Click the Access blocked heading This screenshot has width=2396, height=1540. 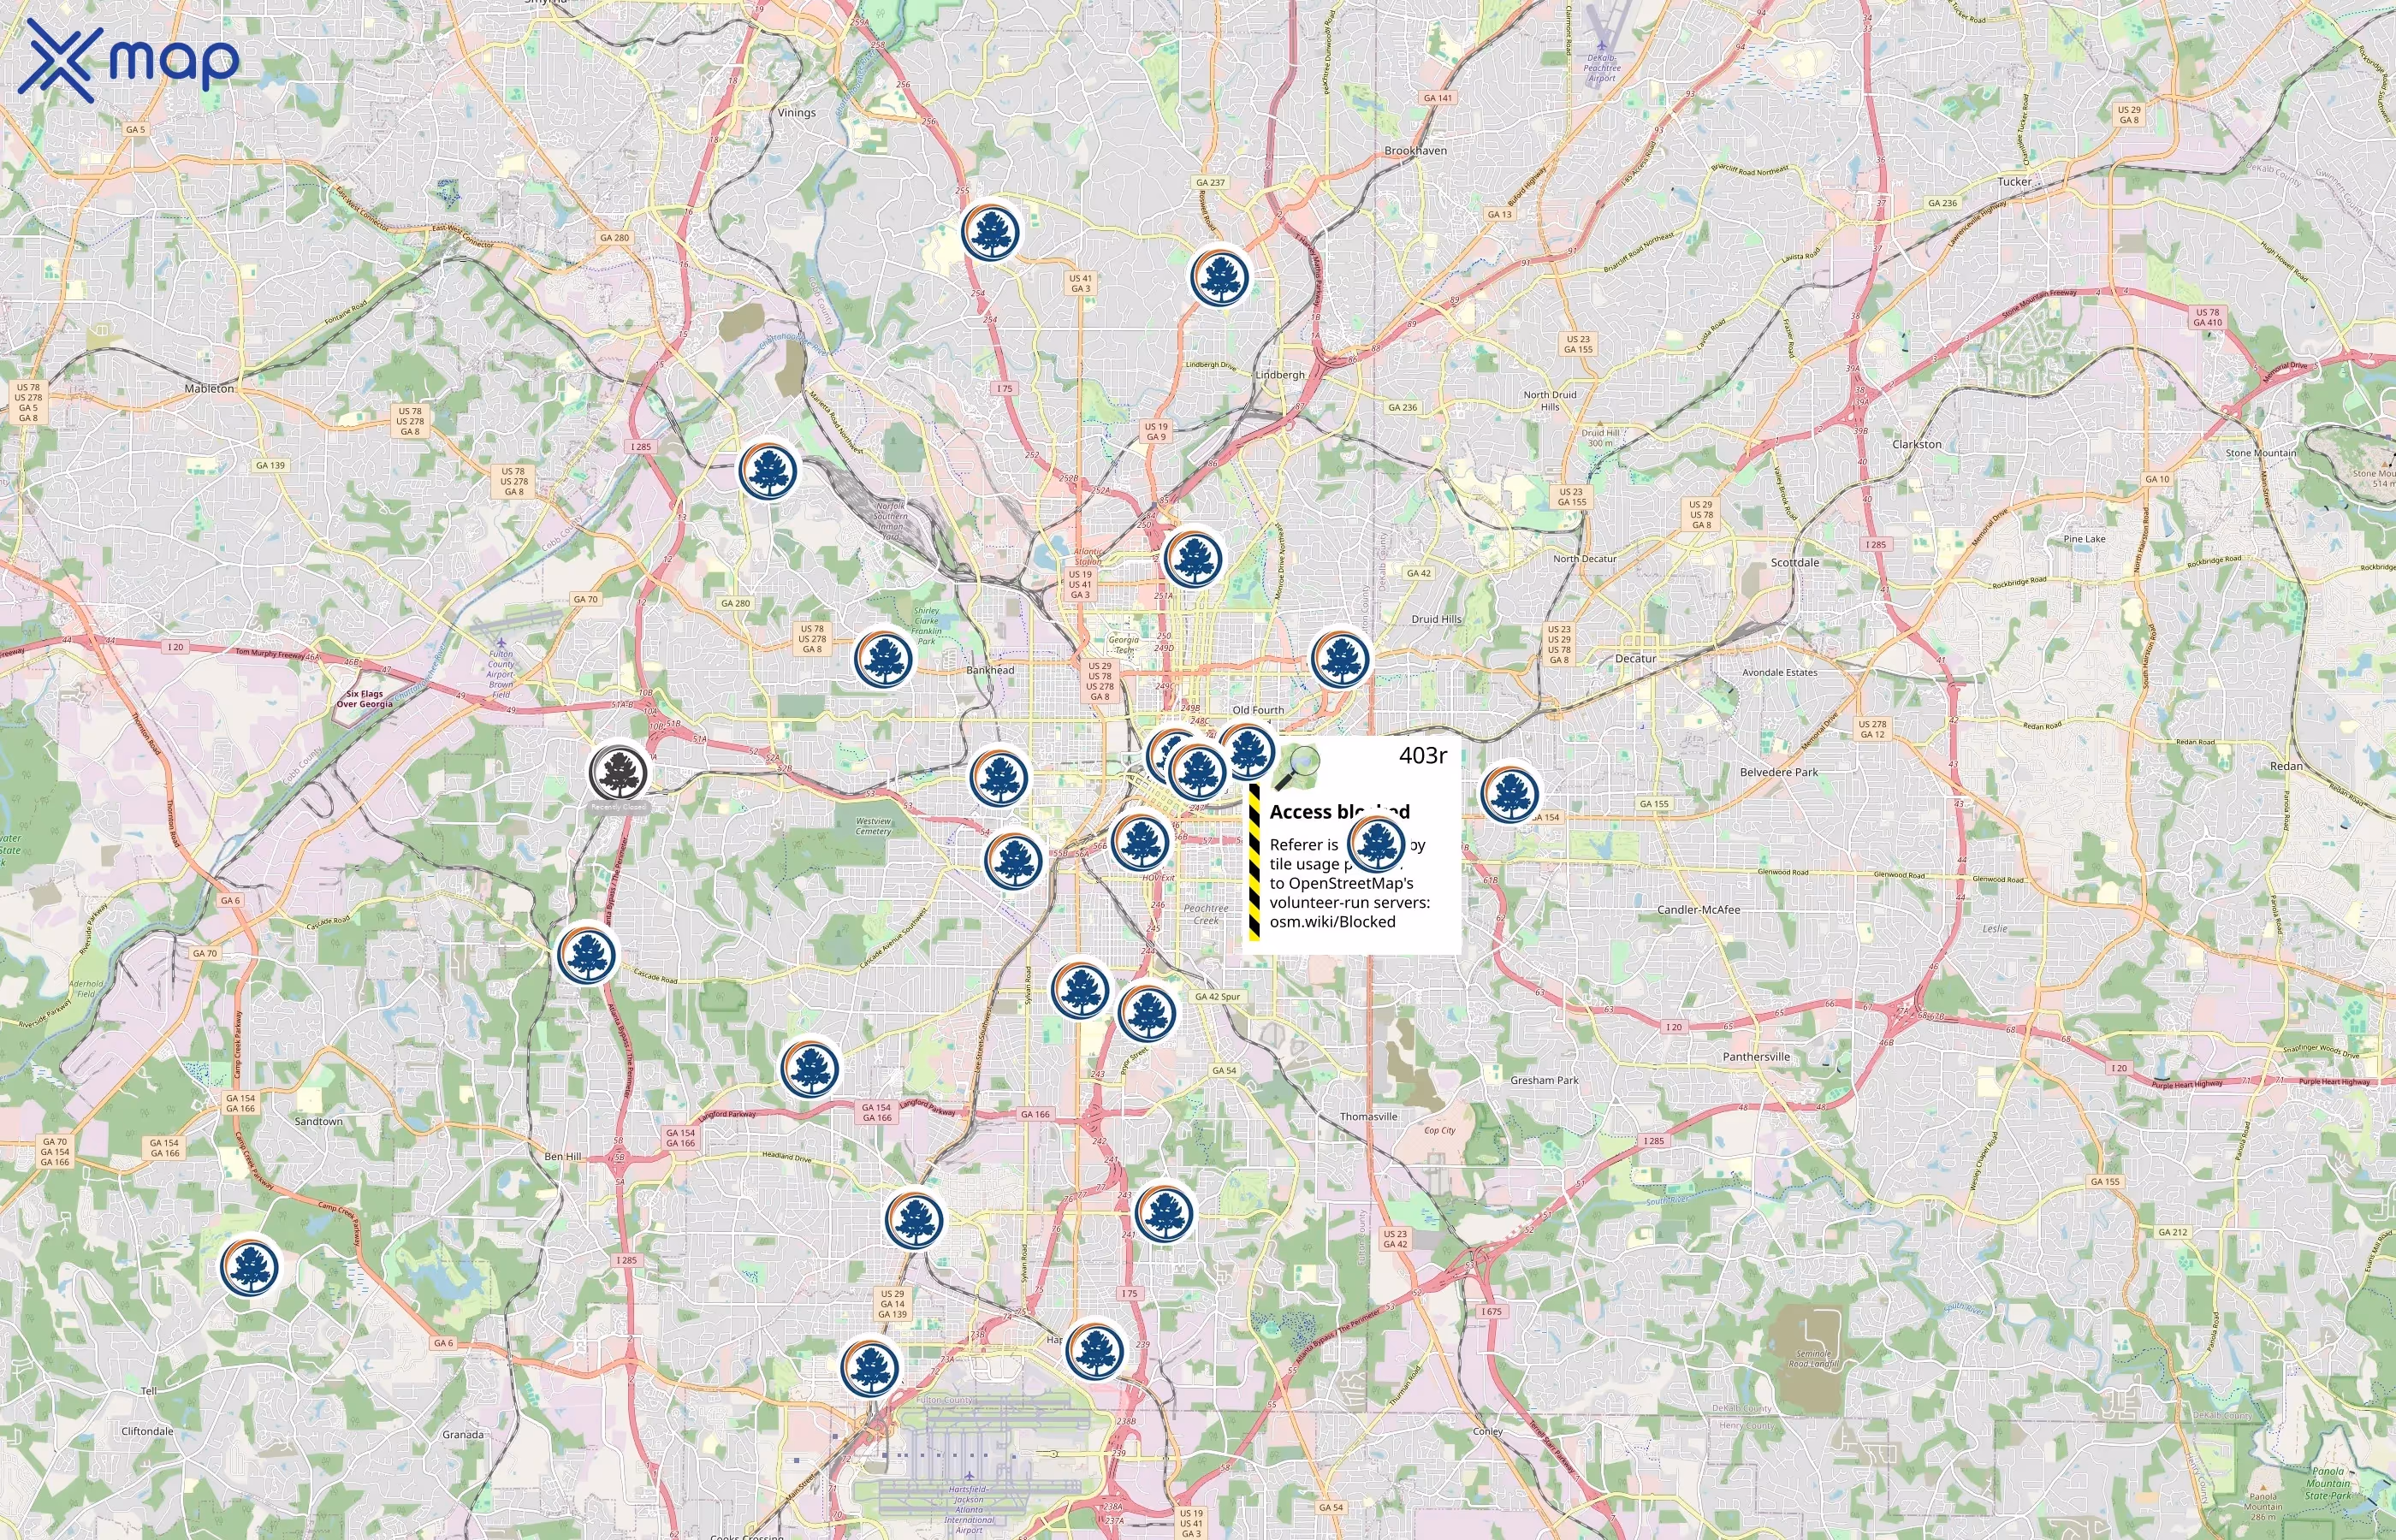[x=1339, y=811]
